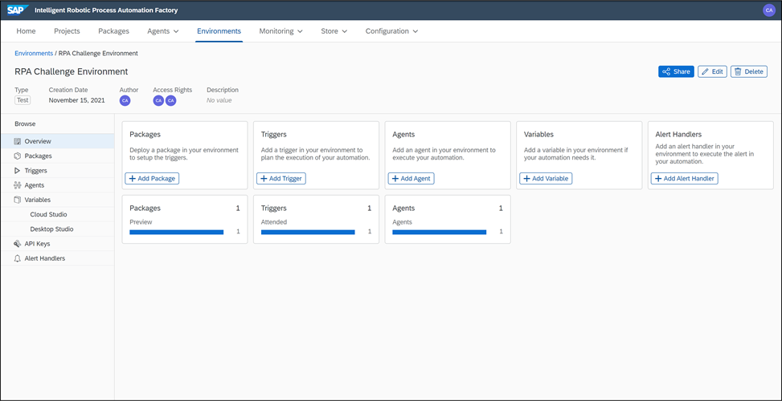The width and height of the screenshot is (782, 401).
Task: Select Variables in the Browse sidebar
Action: [x=57, y=200]
